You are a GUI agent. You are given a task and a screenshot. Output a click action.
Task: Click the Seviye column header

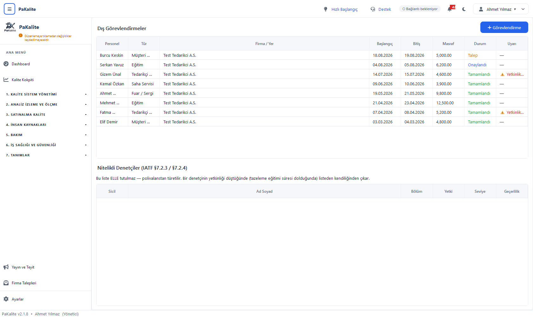(x=480, y=191)
